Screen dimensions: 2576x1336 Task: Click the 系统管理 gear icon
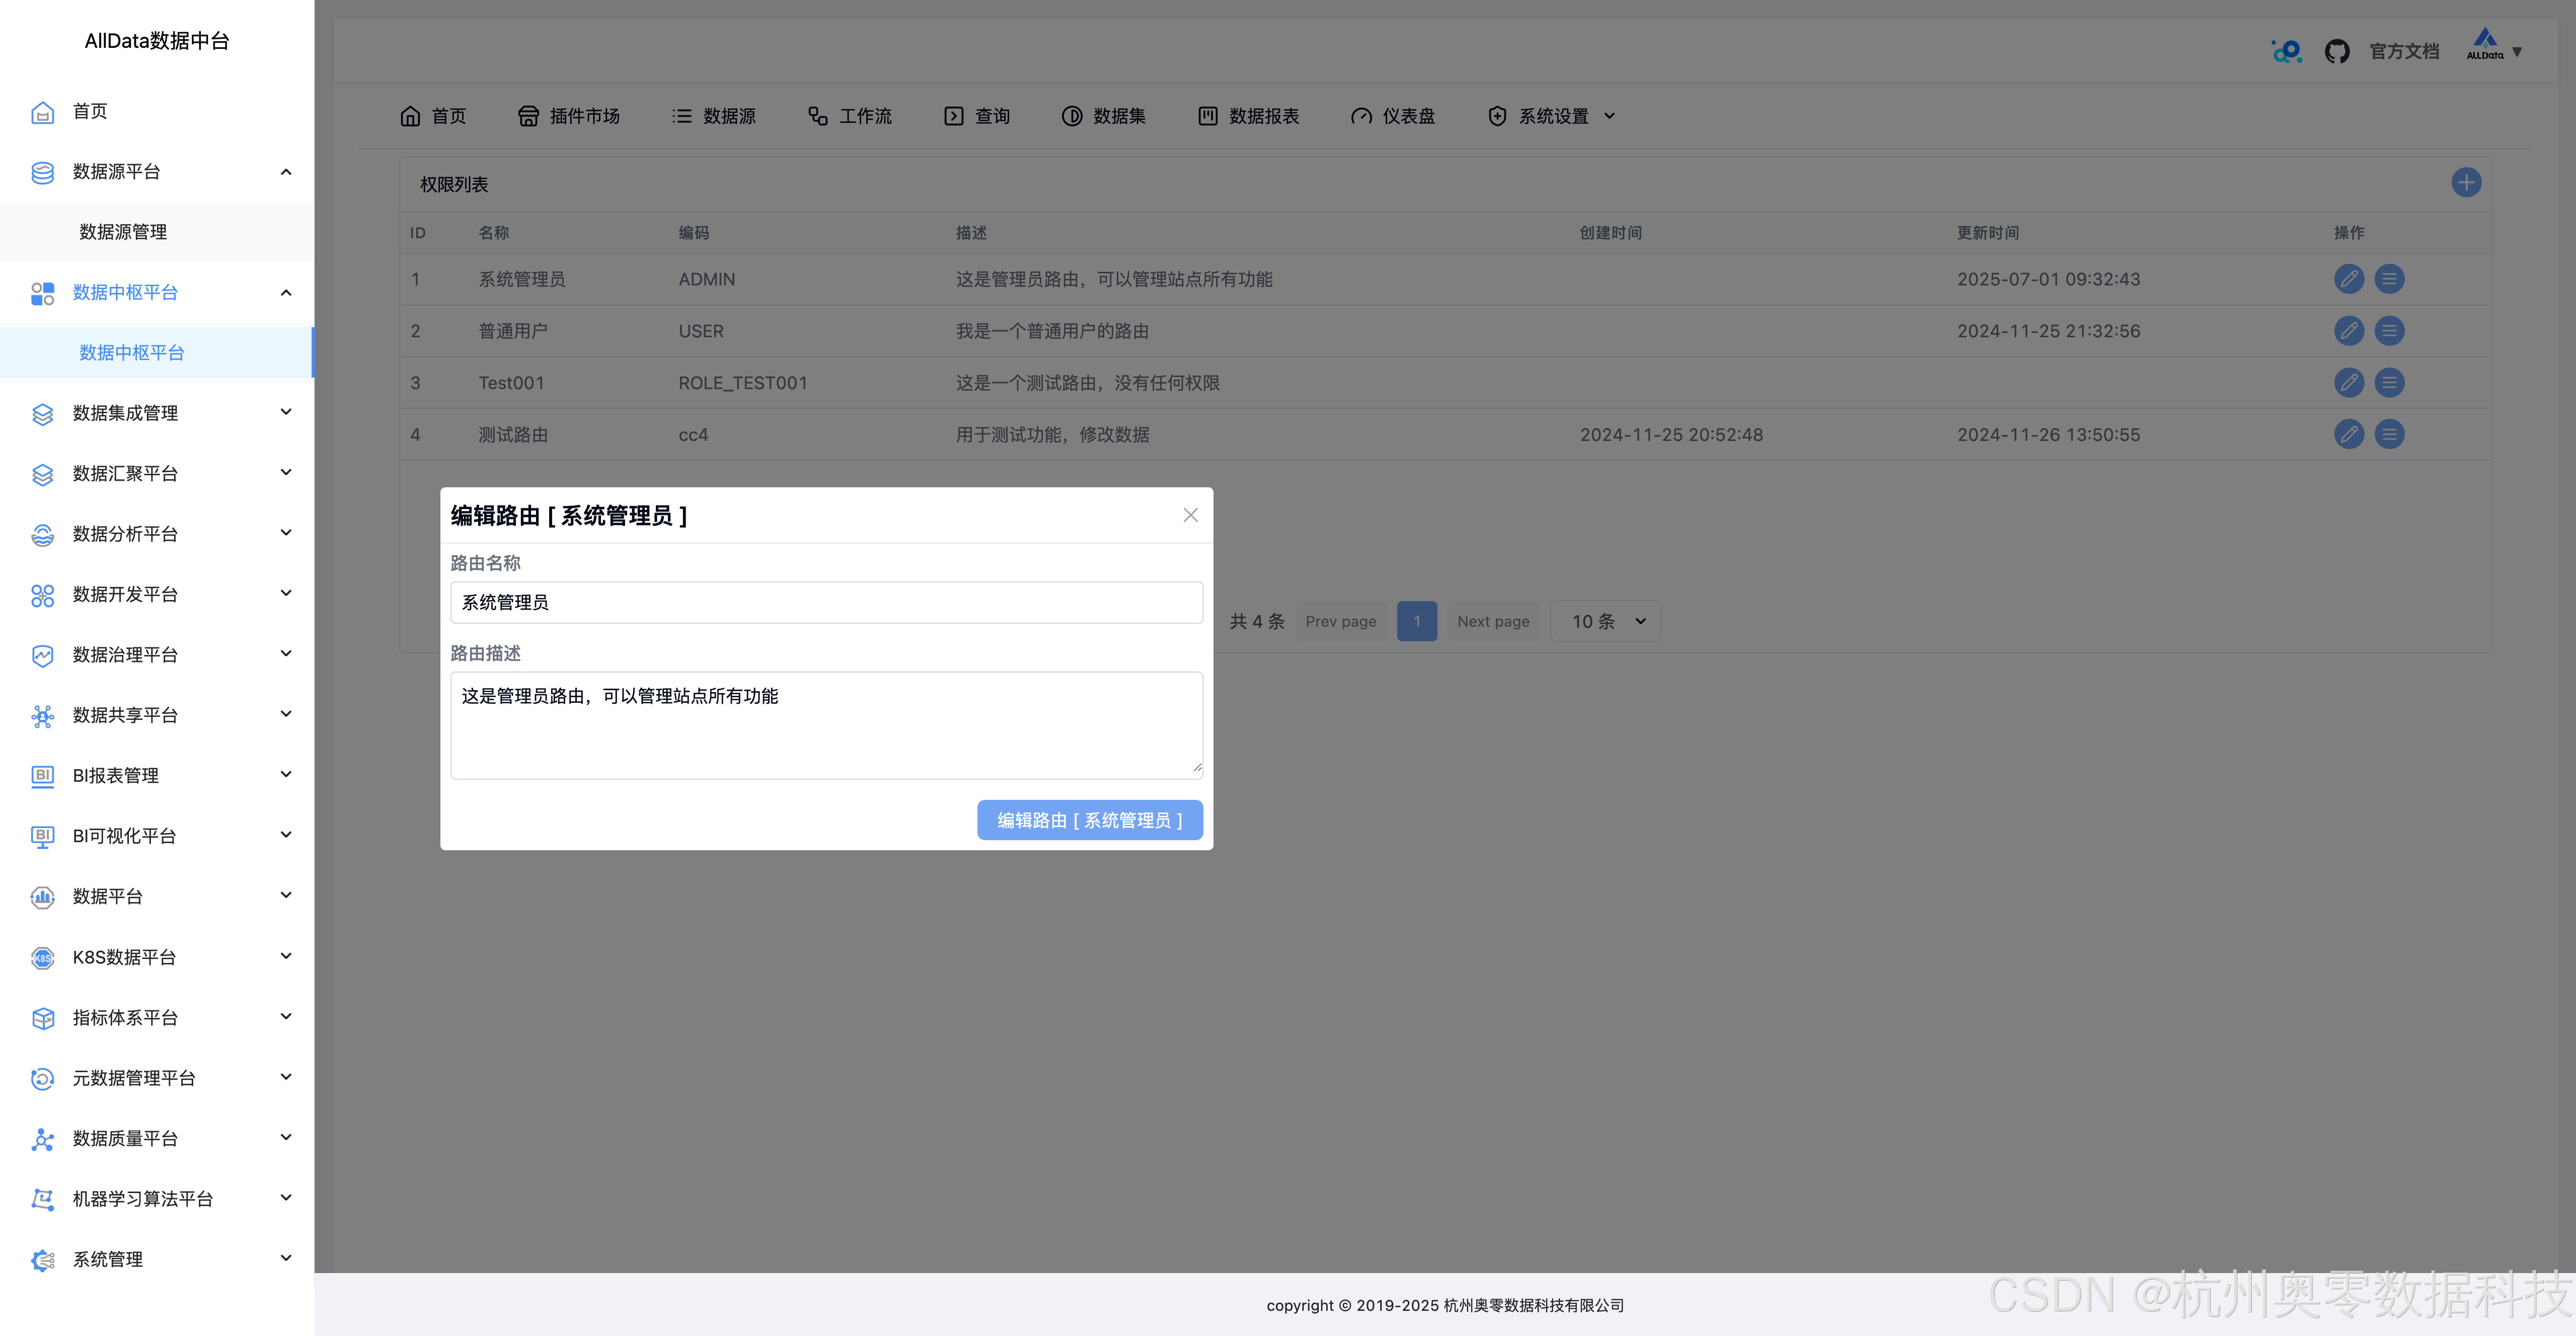click(42, 1260)
